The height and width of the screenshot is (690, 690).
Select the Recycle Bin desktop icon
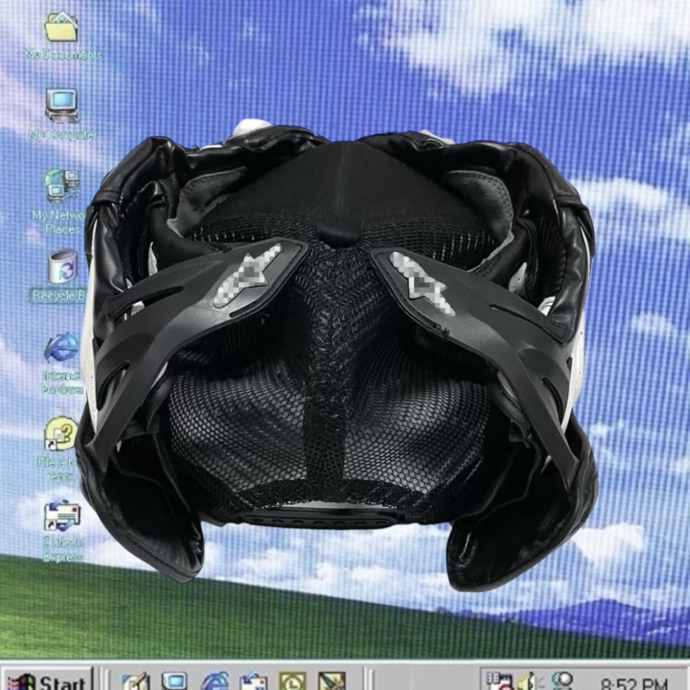[62, 267]
